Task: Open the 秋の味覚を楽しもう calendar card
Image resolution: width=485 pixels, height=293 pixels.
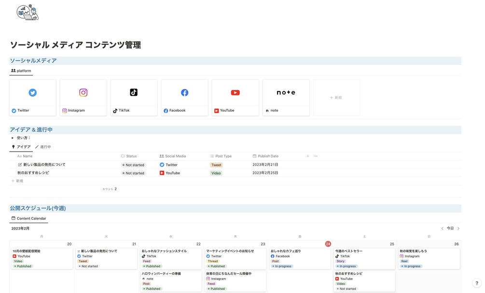Action: [429, 259]
